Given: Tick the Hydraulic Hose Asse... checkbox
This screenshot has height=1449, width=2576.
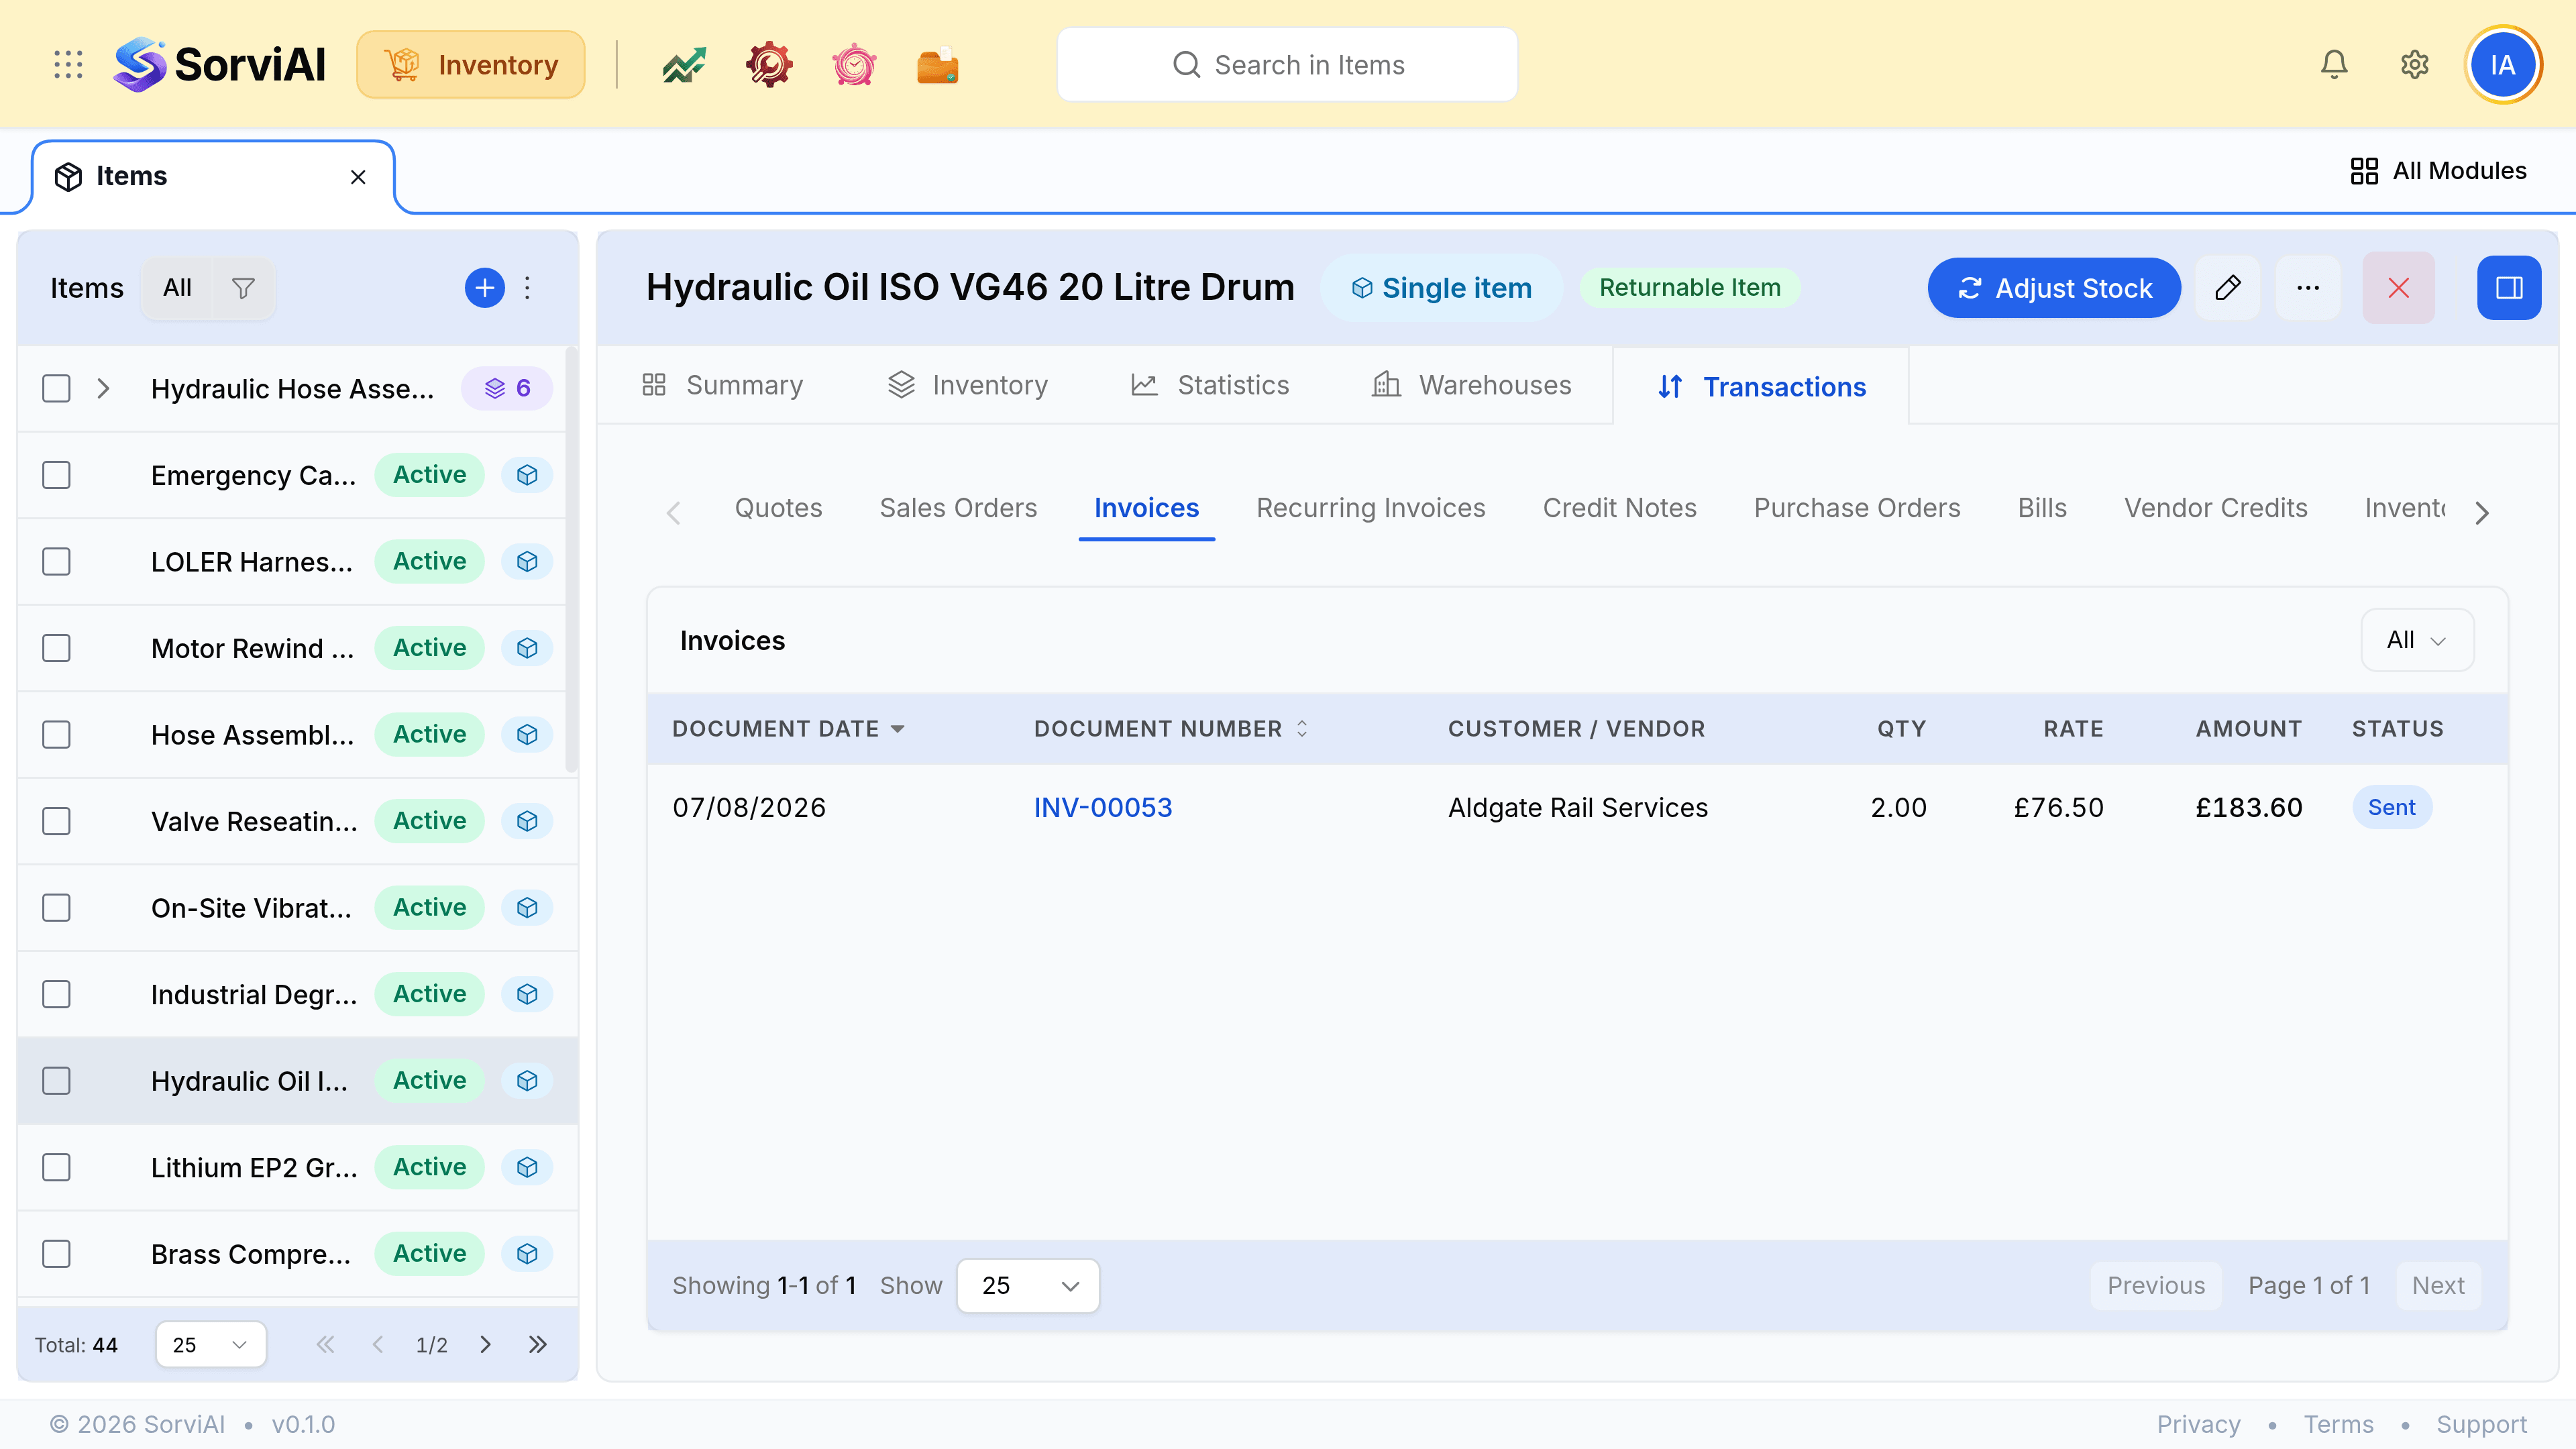Looking at the screenshot, I should [57, 388].
